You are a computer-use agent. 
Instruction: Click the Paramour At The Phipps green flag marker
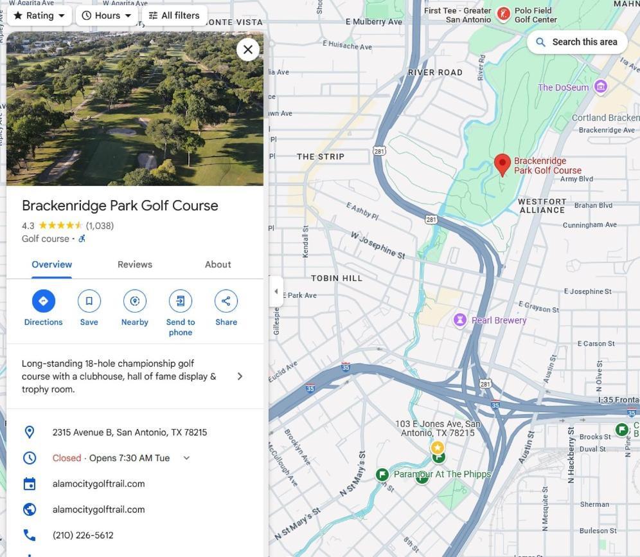(x=382, y=474)
